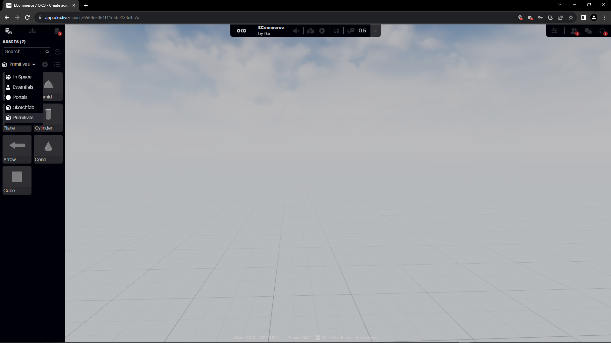Image resolution: width=611 pixels, height=343 pixels.
Task: Click the layers icon with 0 badge
Action: coord(57,31)
